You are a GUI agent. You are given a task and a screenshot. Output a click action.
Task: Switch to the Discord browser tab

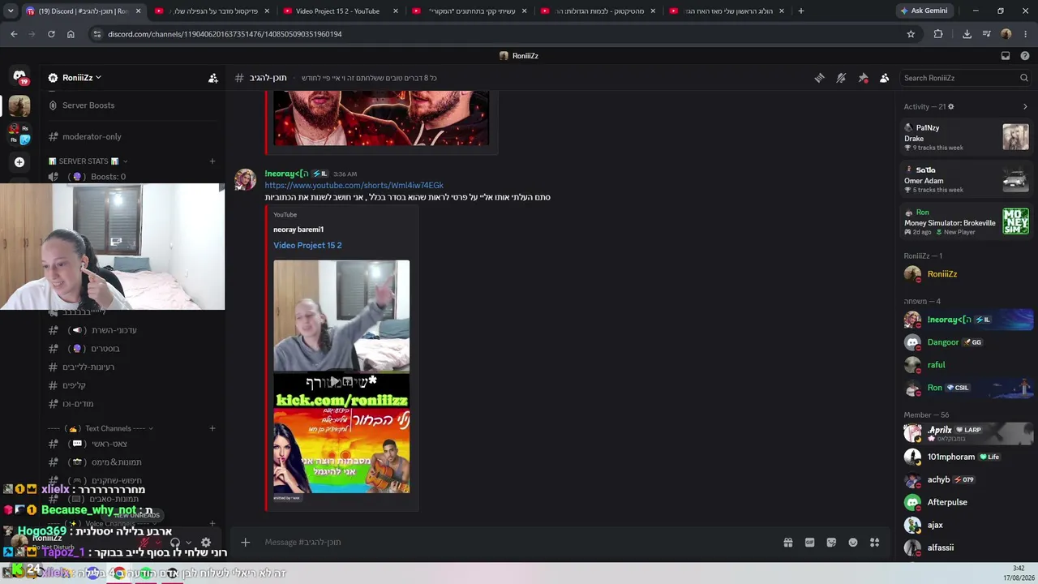click(83, 11)
